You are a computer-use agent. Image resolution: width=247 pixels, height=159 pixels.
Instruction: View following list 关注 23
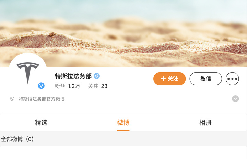click(98, 86)
